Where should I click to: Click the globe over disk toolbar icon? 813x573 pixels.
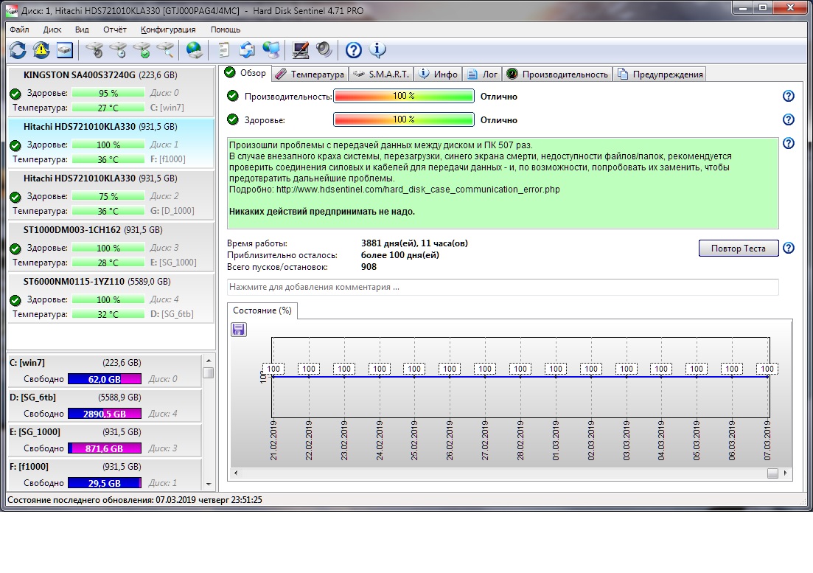click(x=194, y=50)
